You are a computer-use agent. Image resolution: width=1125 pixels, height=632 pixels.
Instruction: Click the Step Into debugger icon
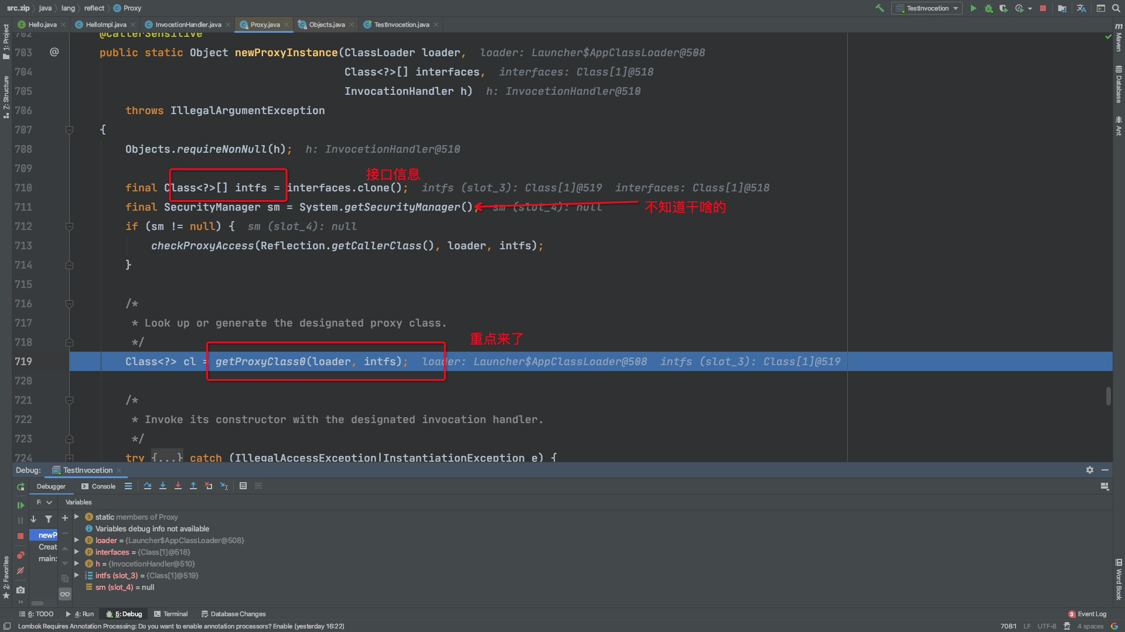click(163, 486)
